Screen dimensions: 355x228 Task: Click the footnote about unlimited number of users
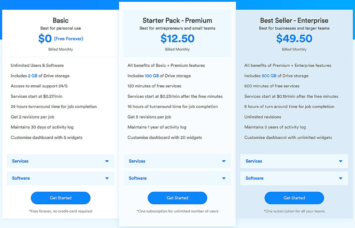click(x=177, y=211)
